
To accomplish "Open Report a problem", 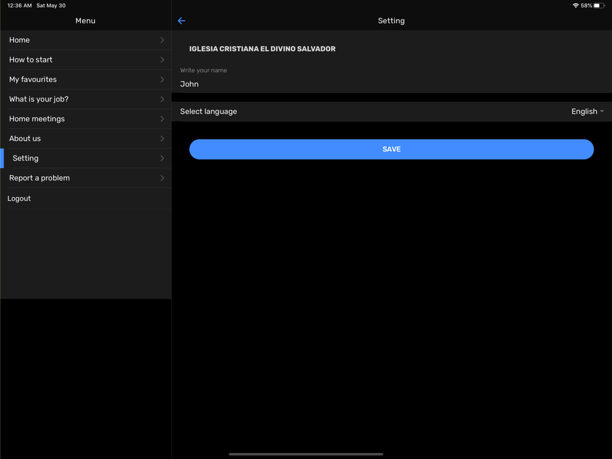I will tap(86, 178).
